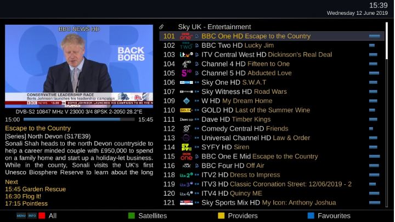
Task: Click the MENU key icon
Action: coord(21,216)
